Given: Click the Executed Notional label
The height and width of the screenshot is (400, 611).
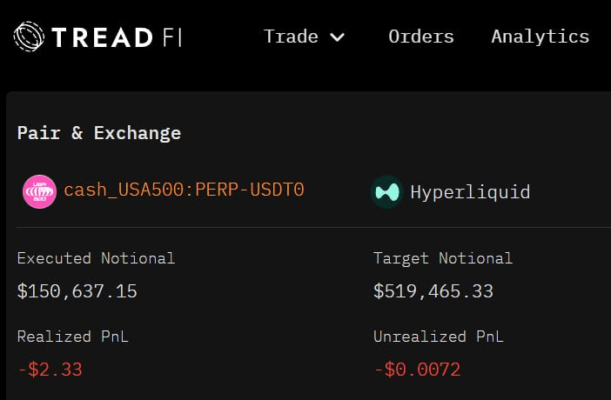Looking at the screenshot, I should (x=96, y=258).
